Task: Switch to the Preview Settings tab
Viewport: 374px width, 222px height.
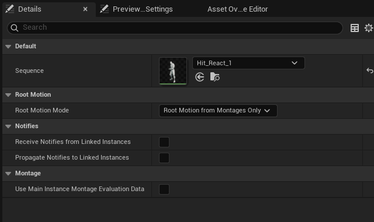Action: tap(143, 9)
